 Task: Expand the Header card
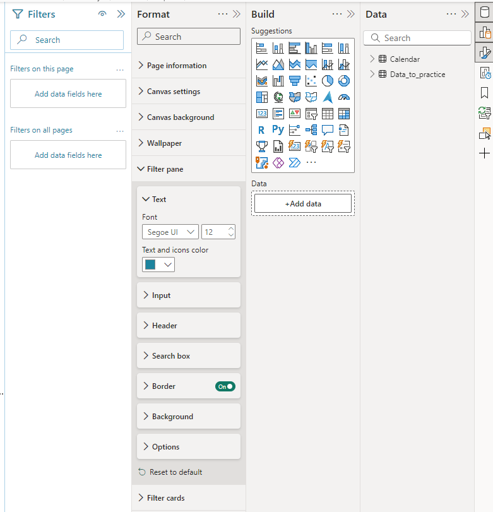coord(189,325)
